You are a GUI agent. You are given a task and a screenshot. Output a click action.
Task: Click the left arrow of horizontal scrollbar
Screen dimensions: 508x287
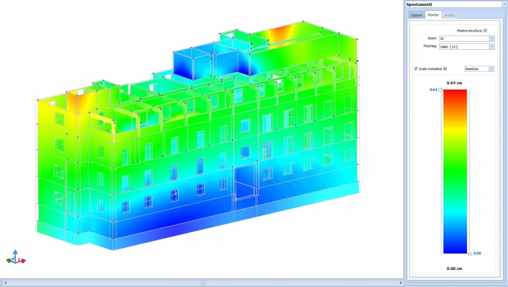click(x=4, y=282)
